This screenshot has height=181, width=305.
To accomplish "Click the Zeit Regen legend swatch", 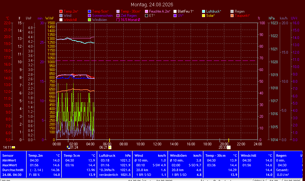I will point(118,16).
